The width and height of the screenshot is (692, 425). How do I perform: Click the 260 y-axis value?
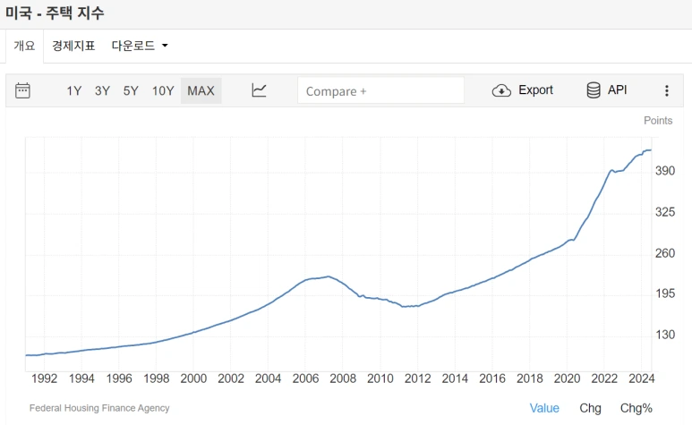point(665,253)
